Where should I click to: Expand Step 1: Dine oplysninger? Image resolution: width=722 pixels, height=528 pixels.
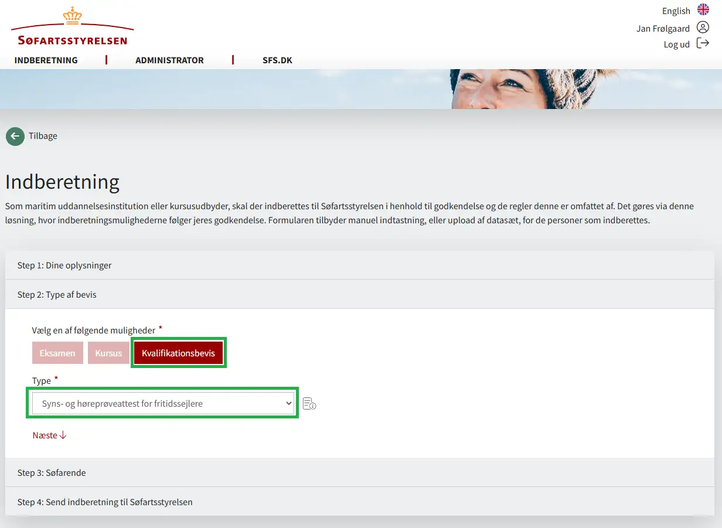(64, 265)
